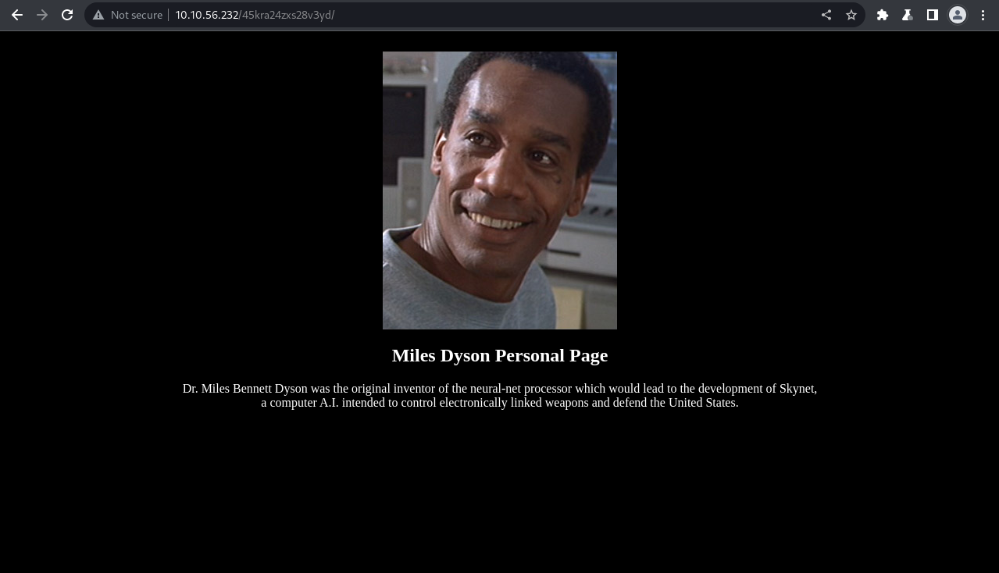
Task: Open the Extensions puzzle menu
Action: tap(883, 15)
